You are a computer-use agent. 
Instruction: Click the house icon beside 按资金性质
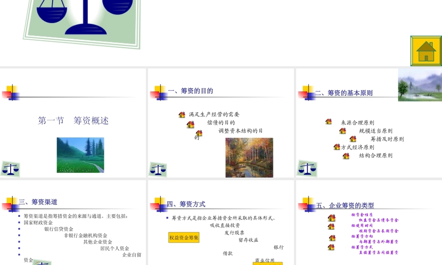[x=331, y=217]
